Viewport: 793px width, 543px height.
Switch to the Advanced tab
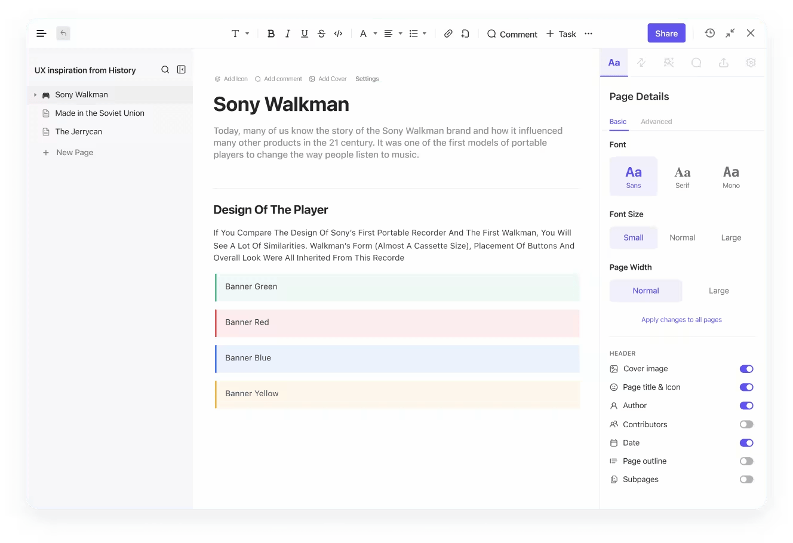[656, 122]
